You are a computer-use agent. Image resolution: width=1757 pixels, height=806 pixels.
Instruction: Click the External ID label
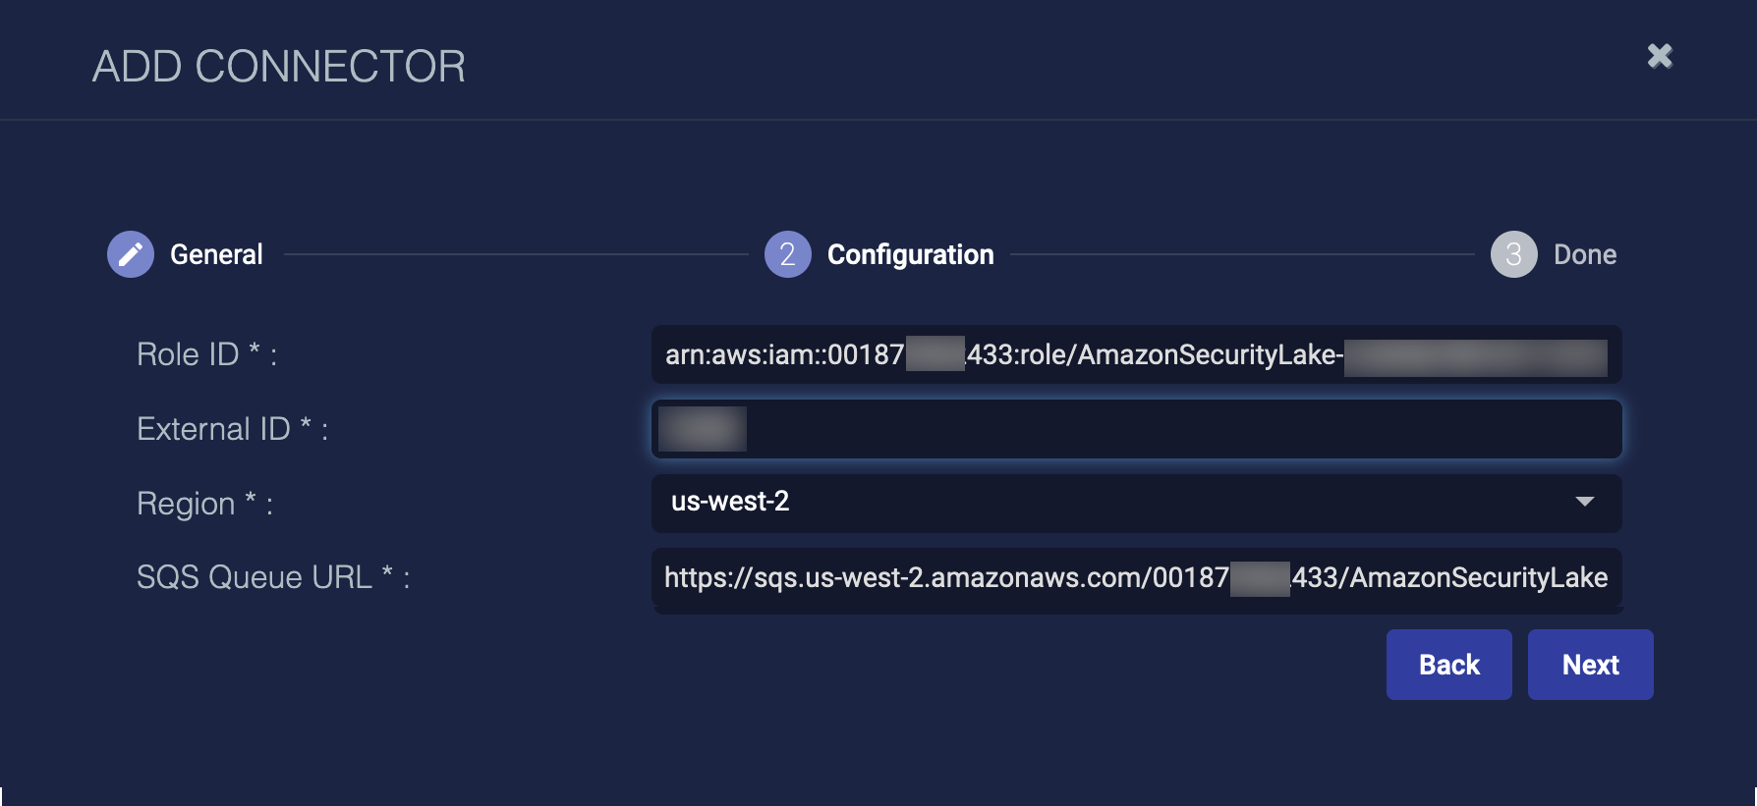[x=232, y=429]
